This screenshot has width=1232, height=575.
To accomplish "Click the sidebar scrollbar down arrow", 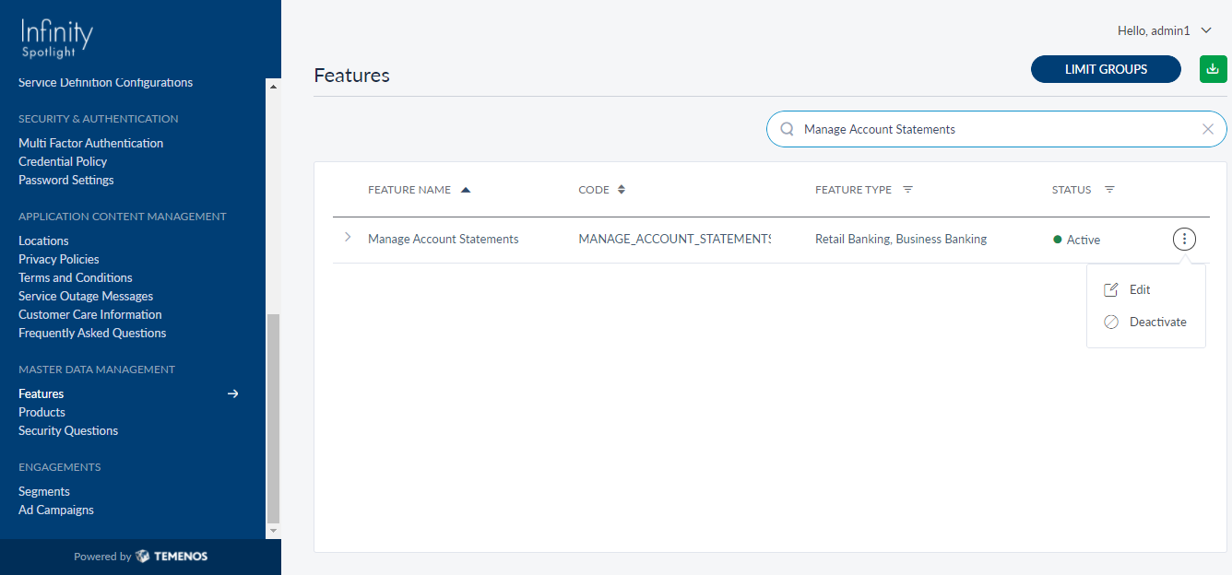I will (273, 532).
